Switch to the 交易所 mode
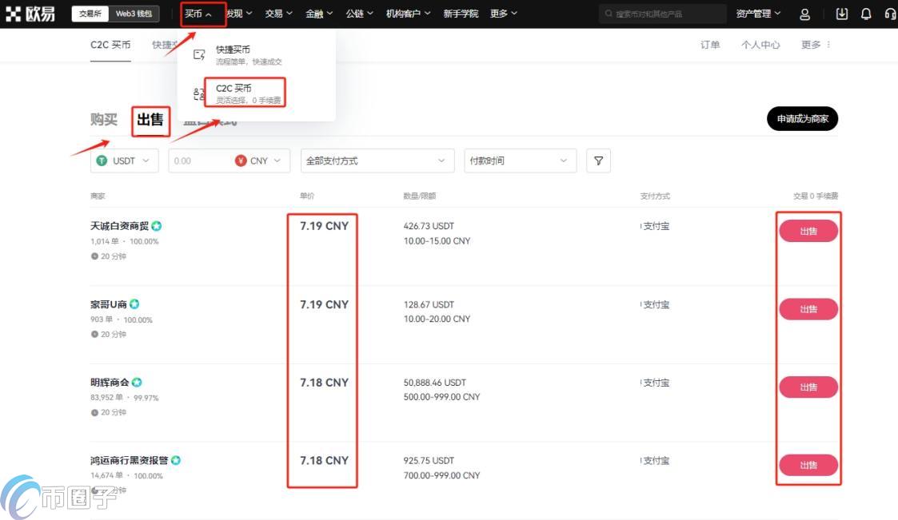The width and height of the screenshot is (898, 520). [x=90, y=14]
